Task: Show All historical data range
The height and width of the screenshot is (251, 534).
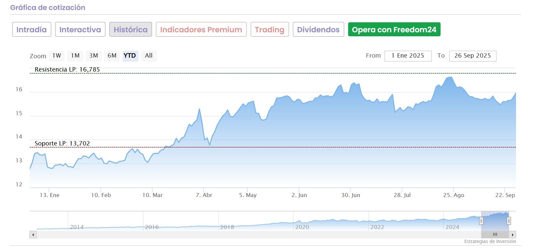Action: 149,56
